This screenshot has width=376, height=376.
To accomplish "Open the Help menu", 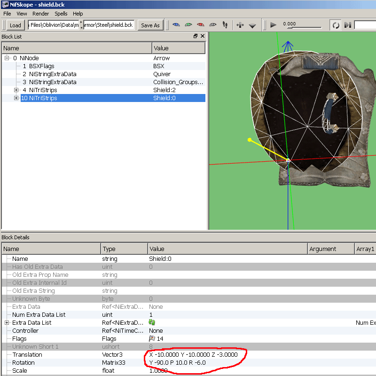I will [x=78, y=14].
